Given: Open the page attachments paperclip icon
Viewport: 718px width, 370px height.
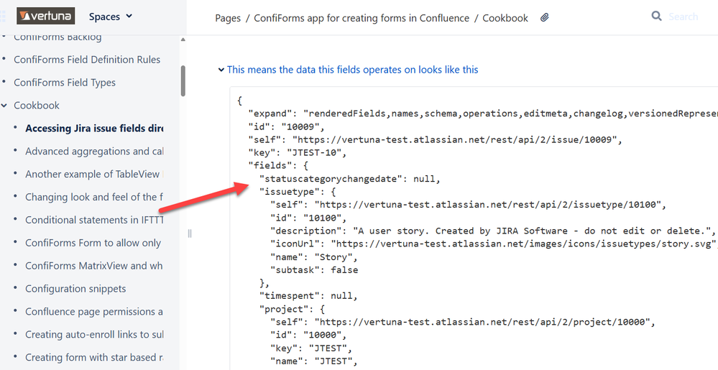Looking at the screenshot, I should tap(545, 18).
